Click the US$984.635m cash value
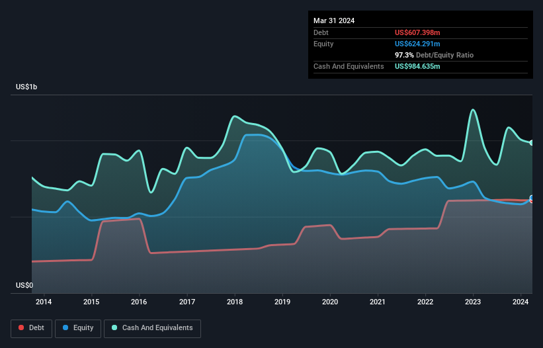Image resolution: width=543 pixels, height=348 pixels. (x=417, y=66)
